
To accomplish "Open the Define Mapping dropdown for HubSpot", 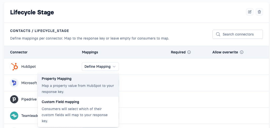I will tap(100, 67).
